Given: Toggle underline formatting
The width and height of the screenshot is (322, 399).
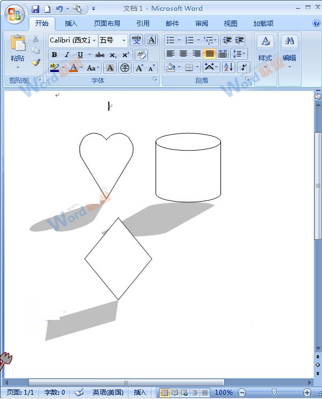Looking at the screenshot, I should pos(80,55).
